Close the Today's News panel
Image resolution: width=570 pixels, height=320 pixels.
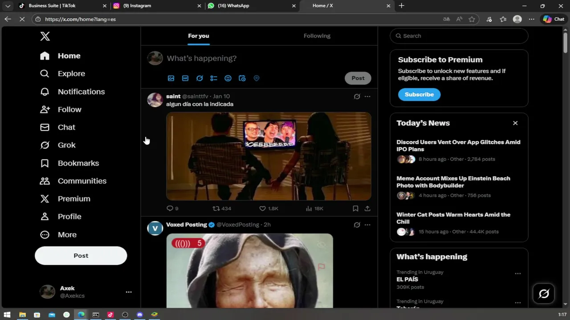coord(515,123)
